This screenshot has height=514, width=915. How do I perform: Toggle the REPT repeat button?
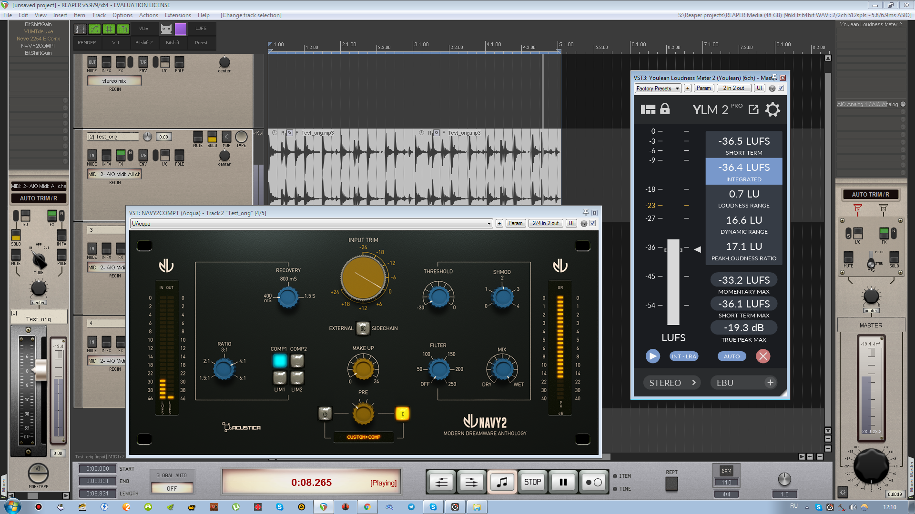671,484
